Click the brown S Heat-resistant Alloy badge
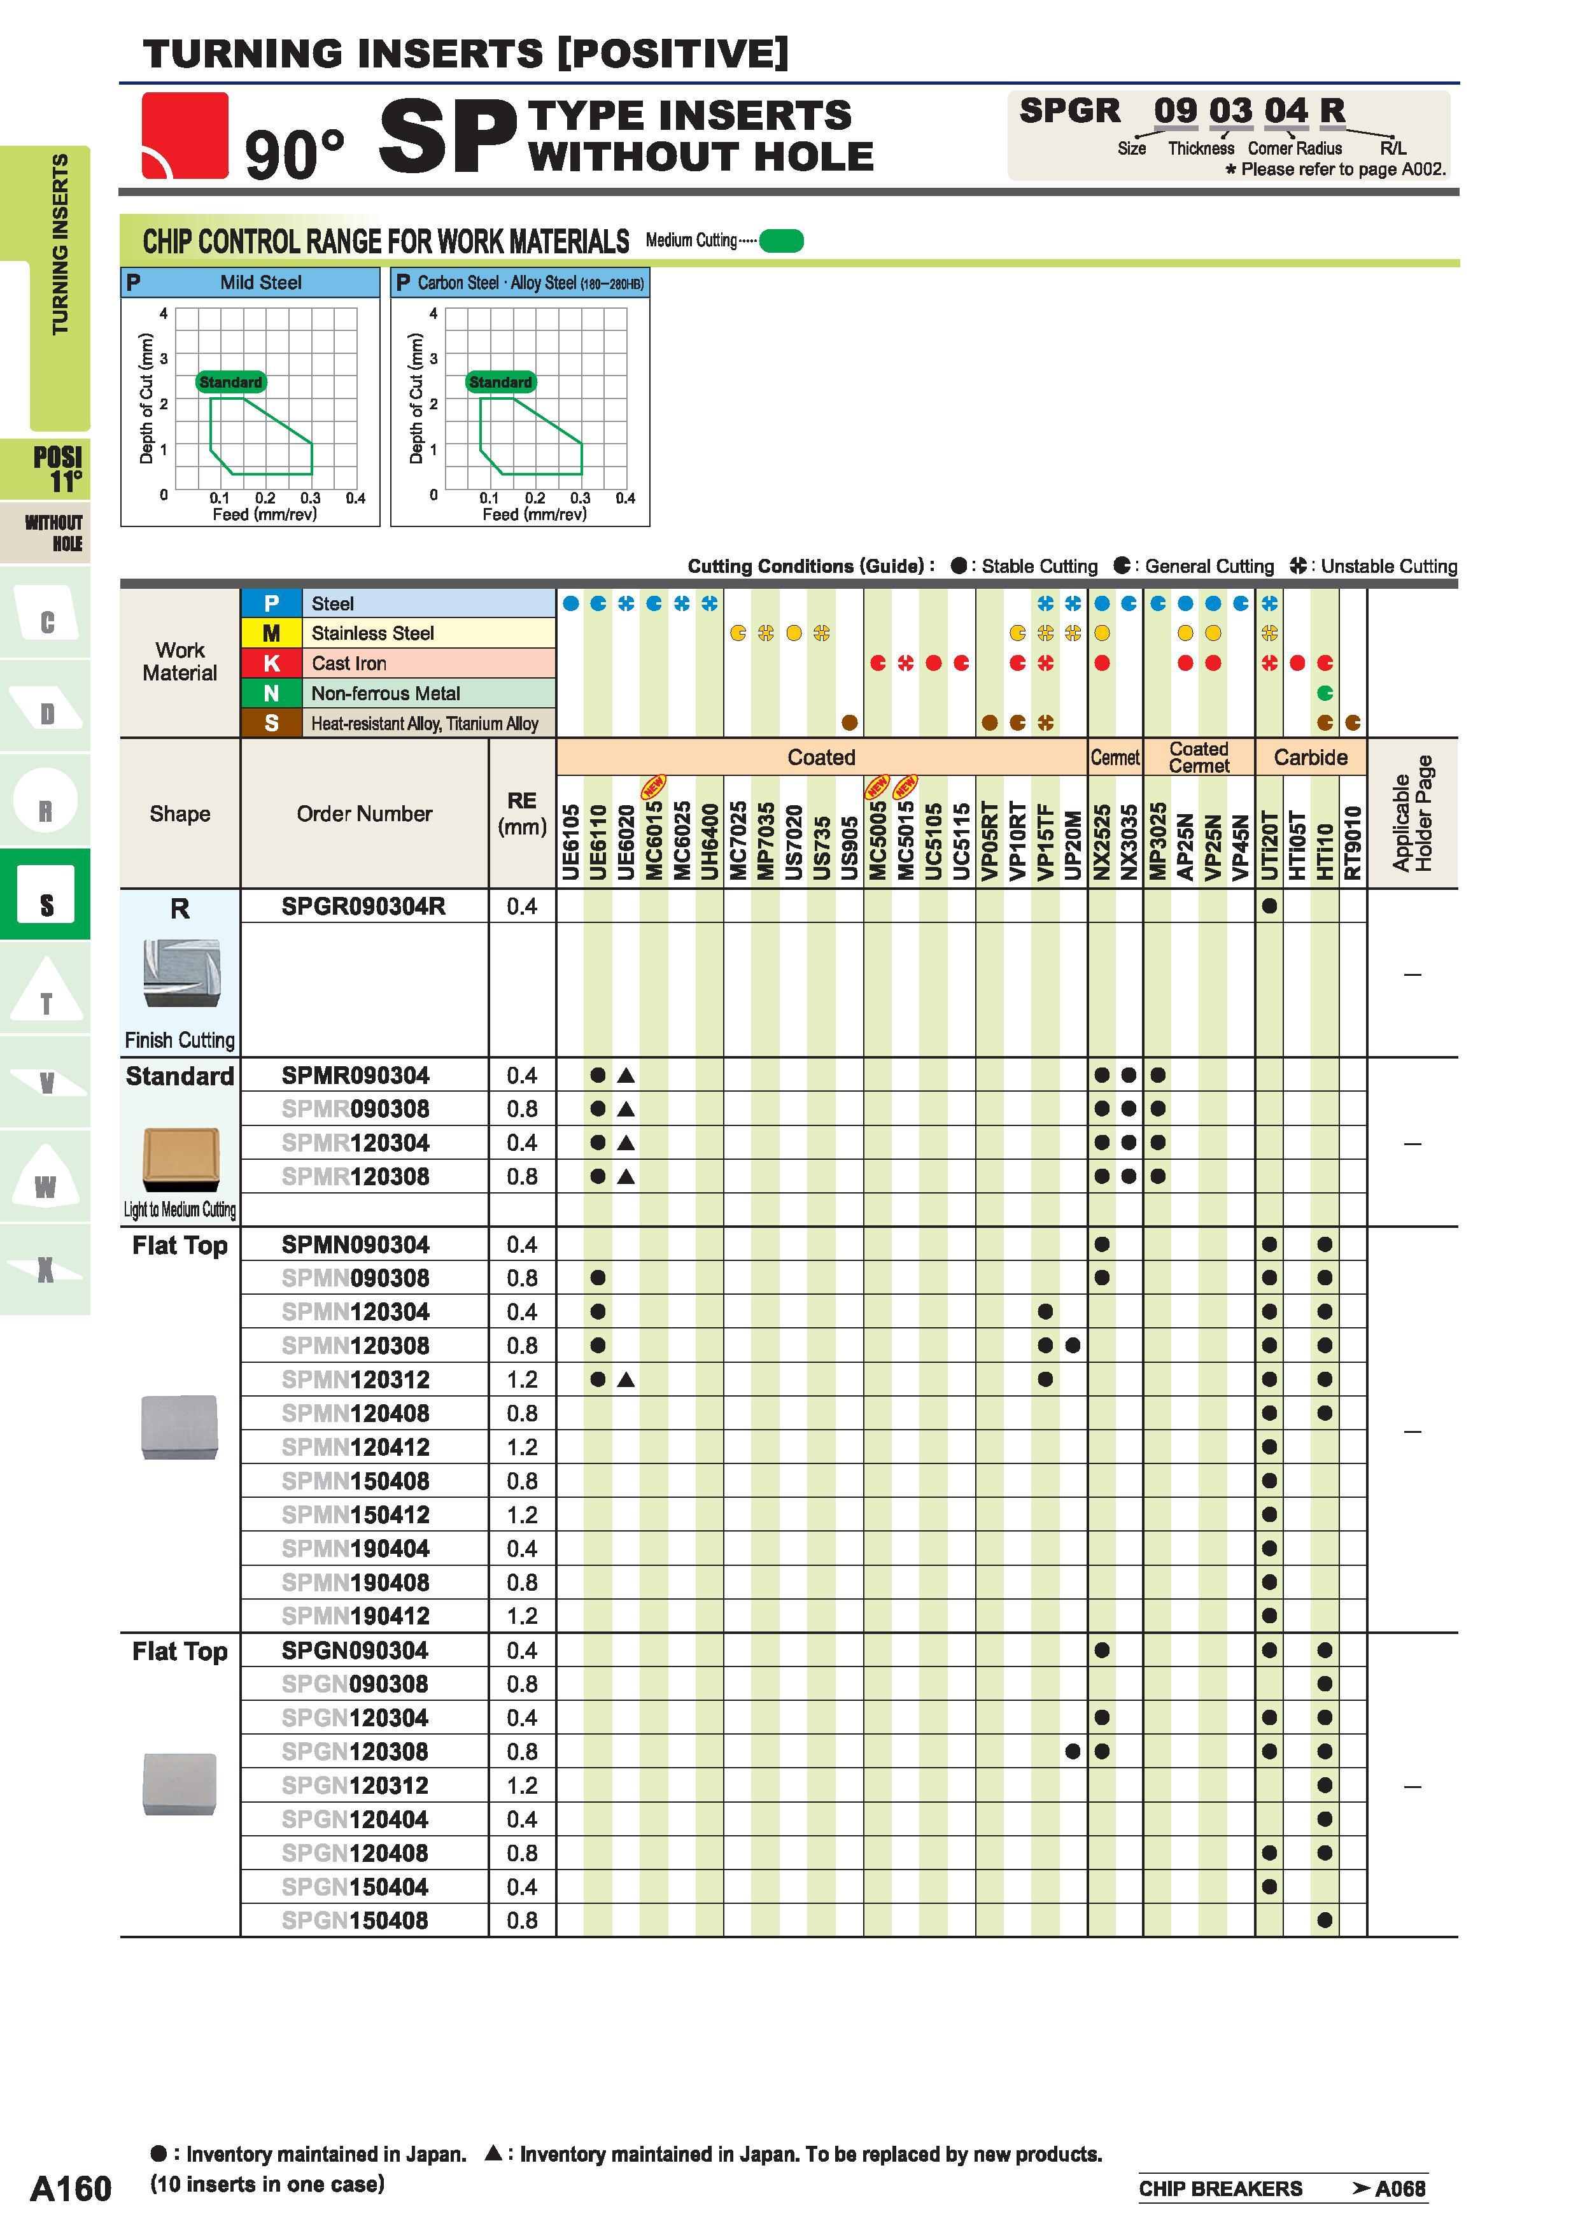This screenshot has width=1578, height=2233. pyautogui.click(x=271, y=722)
